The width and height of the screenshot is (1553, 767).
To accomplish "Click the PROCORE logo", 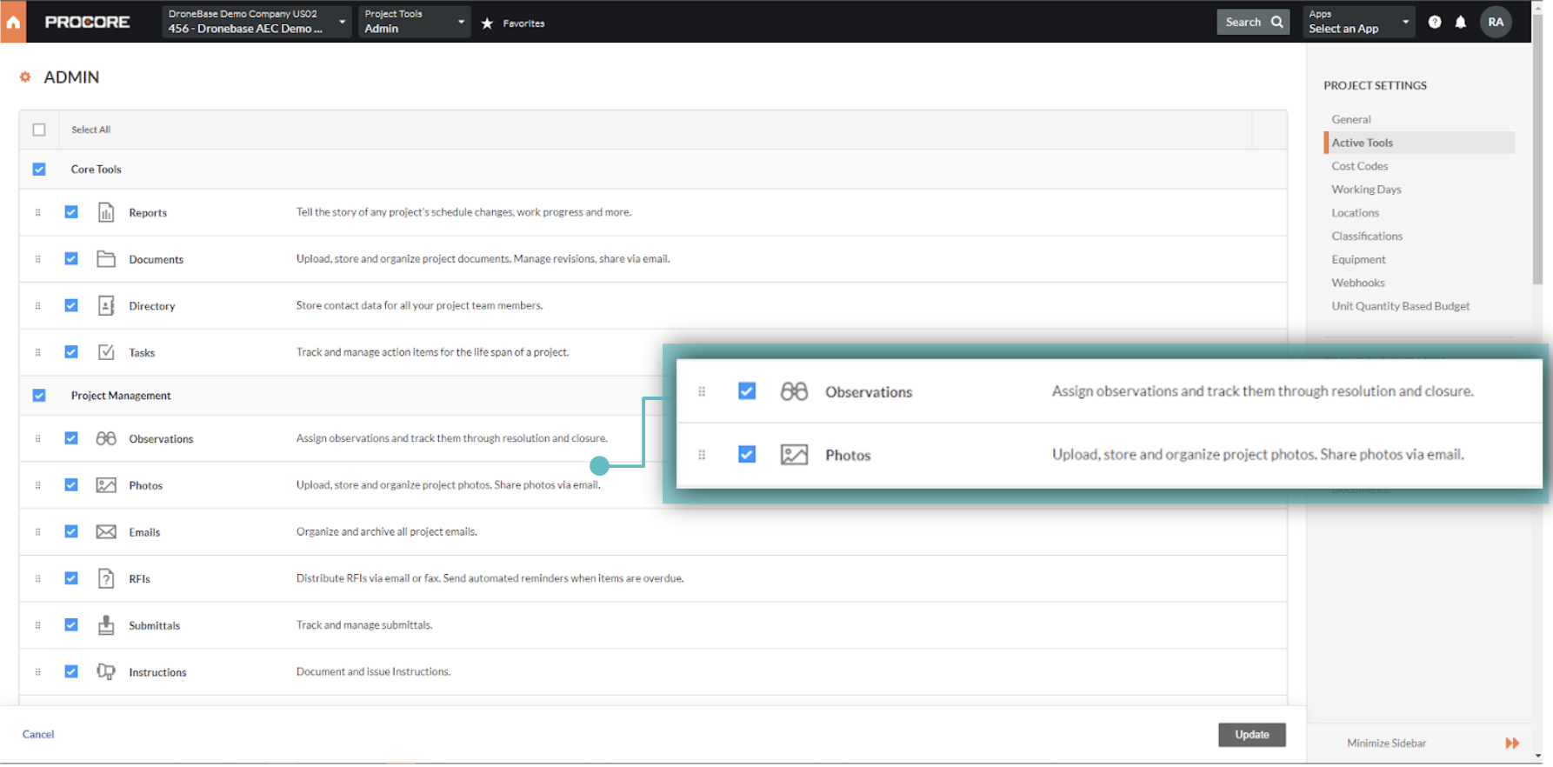I will pos(87,23).
